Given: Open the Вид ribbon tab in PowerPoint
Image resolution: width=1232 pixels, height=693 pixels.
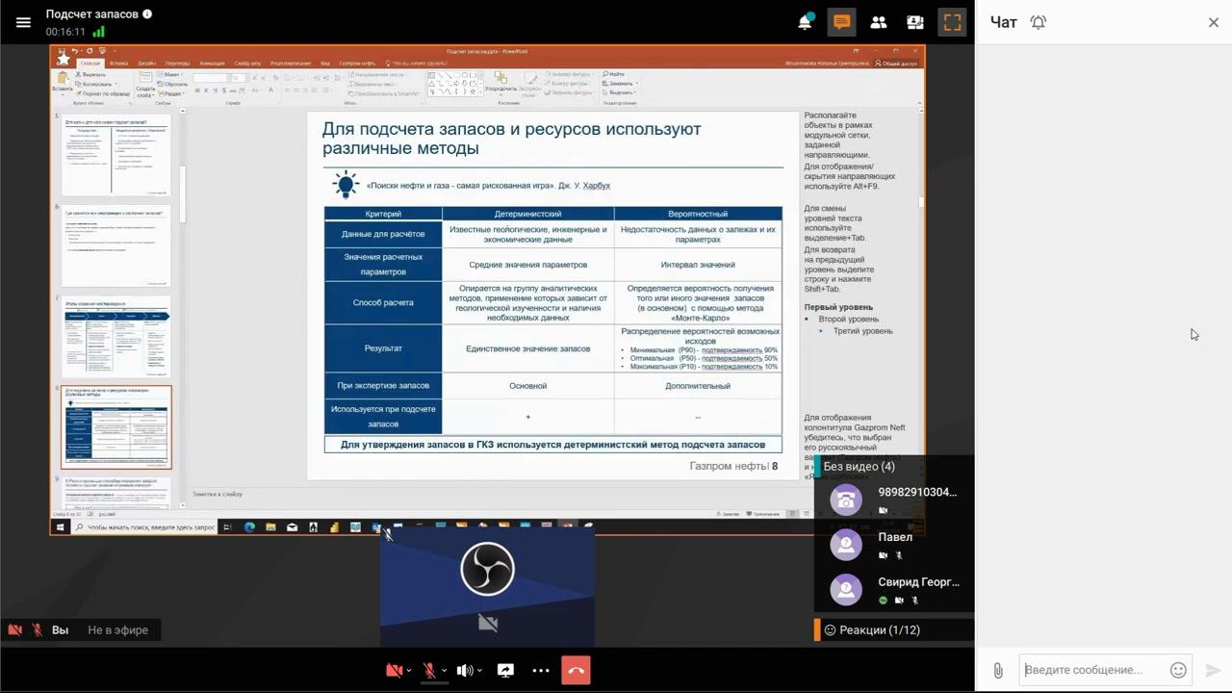Looking at the screenshot, I should (325, 64).
